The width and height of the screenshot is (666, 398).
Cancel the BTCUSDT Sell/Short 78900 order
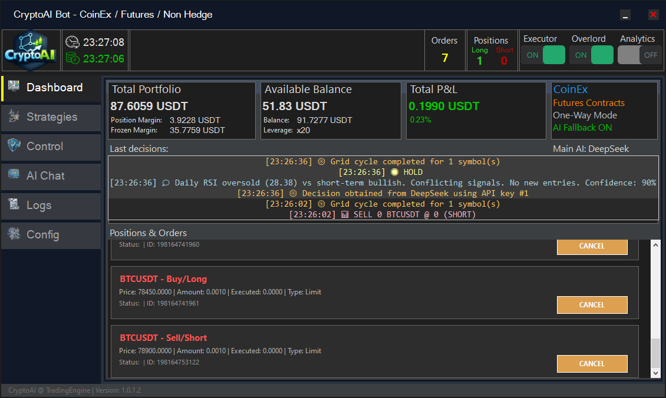click(x=592, y=364)
